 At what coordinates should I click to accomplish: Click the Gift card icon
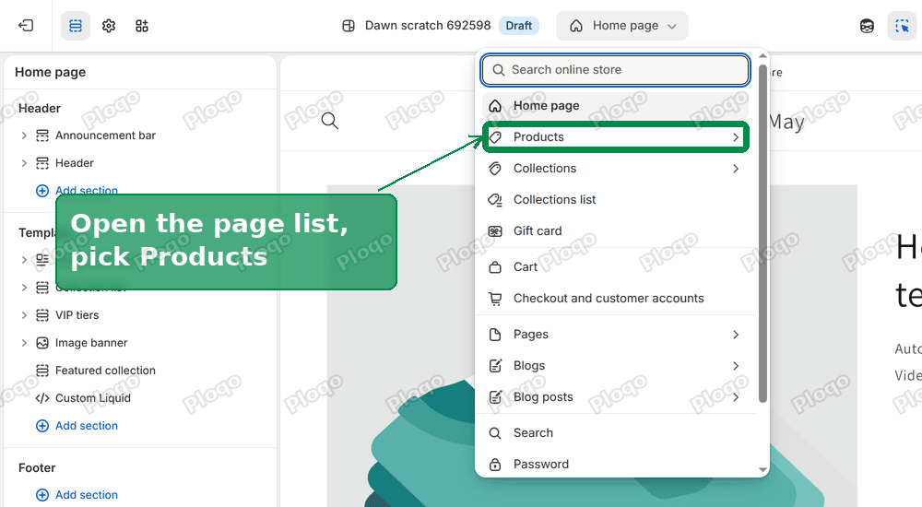click(x=496, y=231)
